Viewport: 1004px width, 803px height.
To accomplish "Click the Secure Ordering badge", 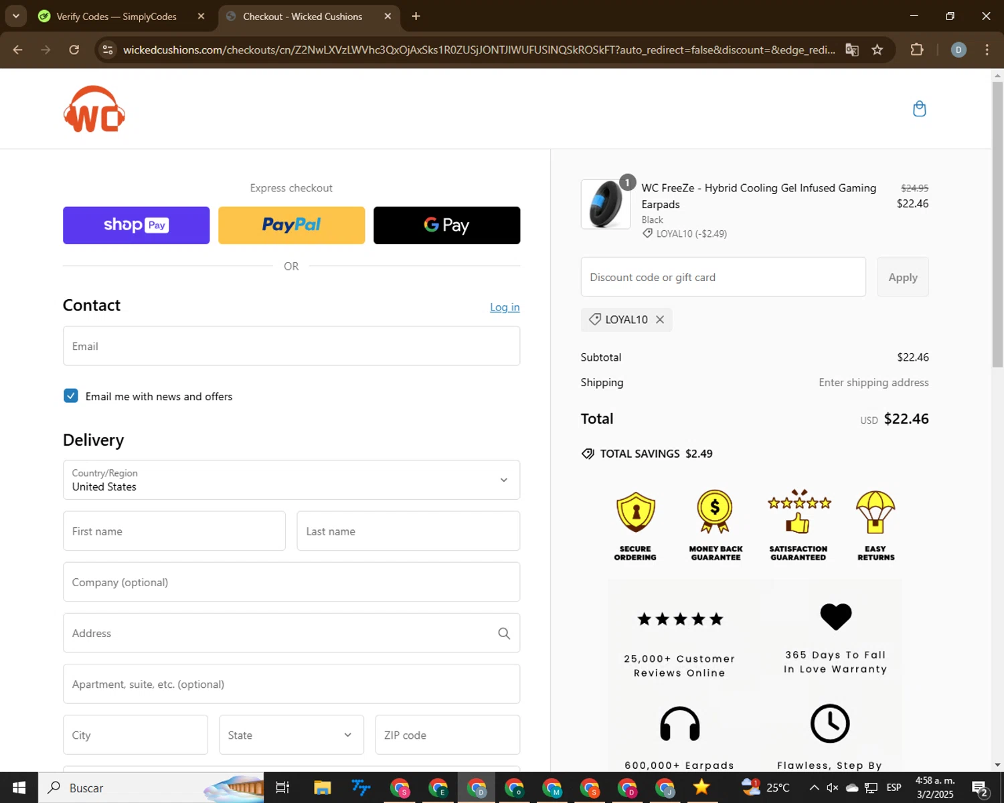I will coord(635,526).
